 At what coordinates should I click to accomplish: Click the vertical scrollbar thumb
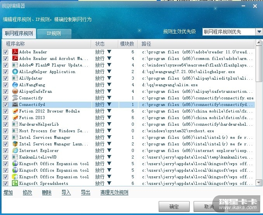[259, 64]
